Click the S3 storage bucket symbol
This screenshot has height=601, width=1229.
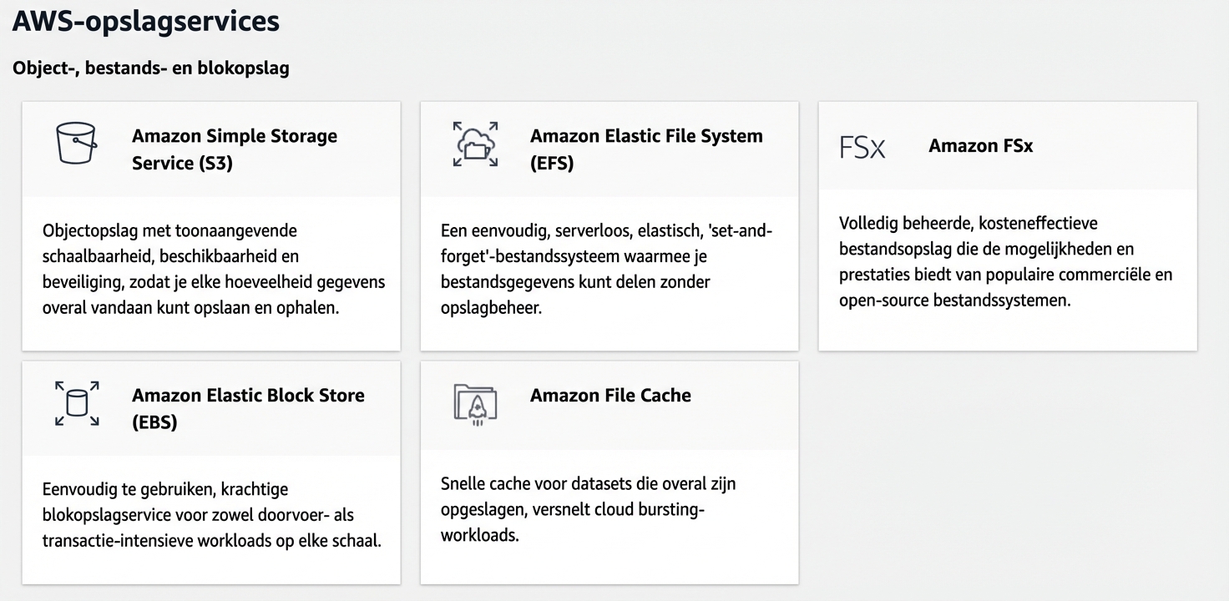[x=76, y=144]
